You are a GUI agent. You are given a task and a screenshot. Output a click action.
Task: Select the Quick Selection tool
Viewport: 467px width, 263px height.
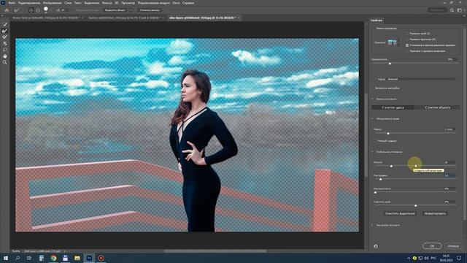[x=5, y=24]
